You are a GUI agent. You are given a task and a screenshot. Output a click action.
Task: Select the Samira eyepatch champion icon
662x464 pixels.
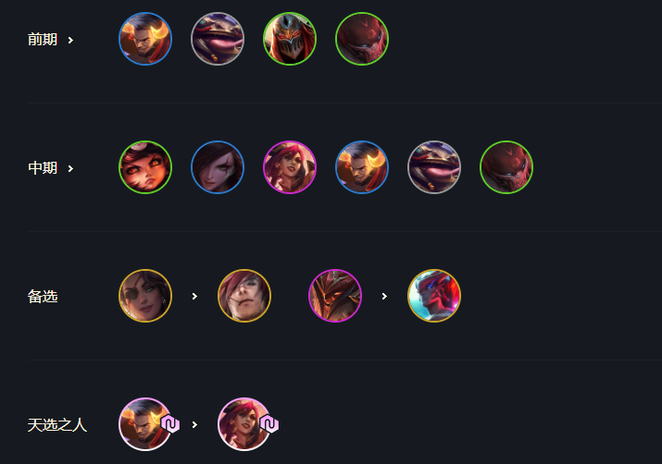point(145,296)
